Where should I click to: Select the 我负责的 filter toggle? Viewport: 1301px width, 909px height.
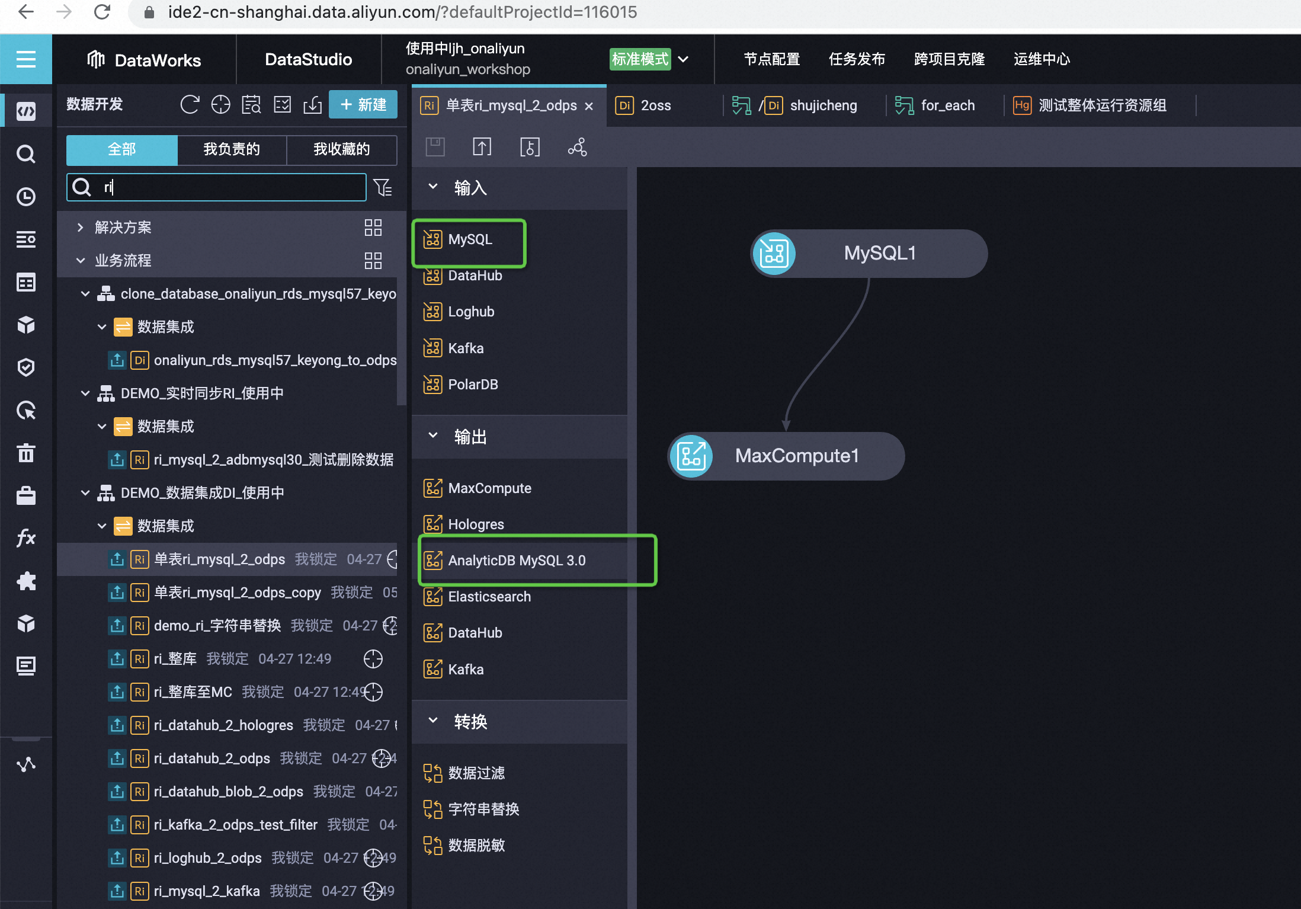pos(232,149)
